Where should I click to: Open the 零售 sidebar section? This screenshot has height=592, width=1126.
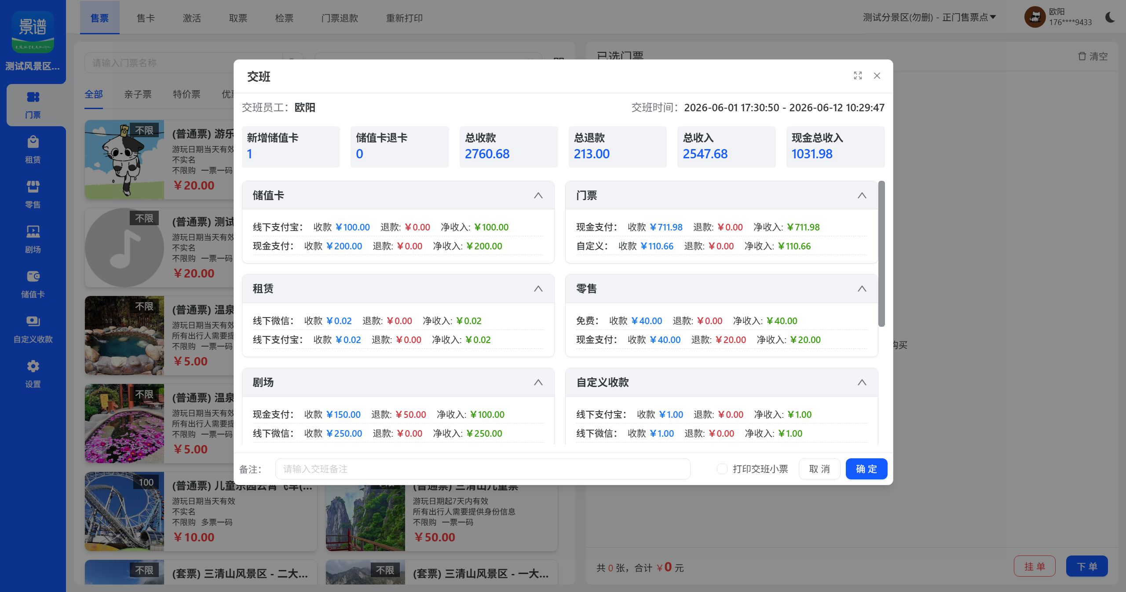(33, 195)
